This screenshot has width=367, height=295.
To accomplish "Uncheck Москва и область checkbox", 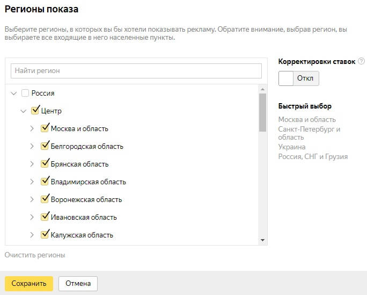I will (45, 128).
